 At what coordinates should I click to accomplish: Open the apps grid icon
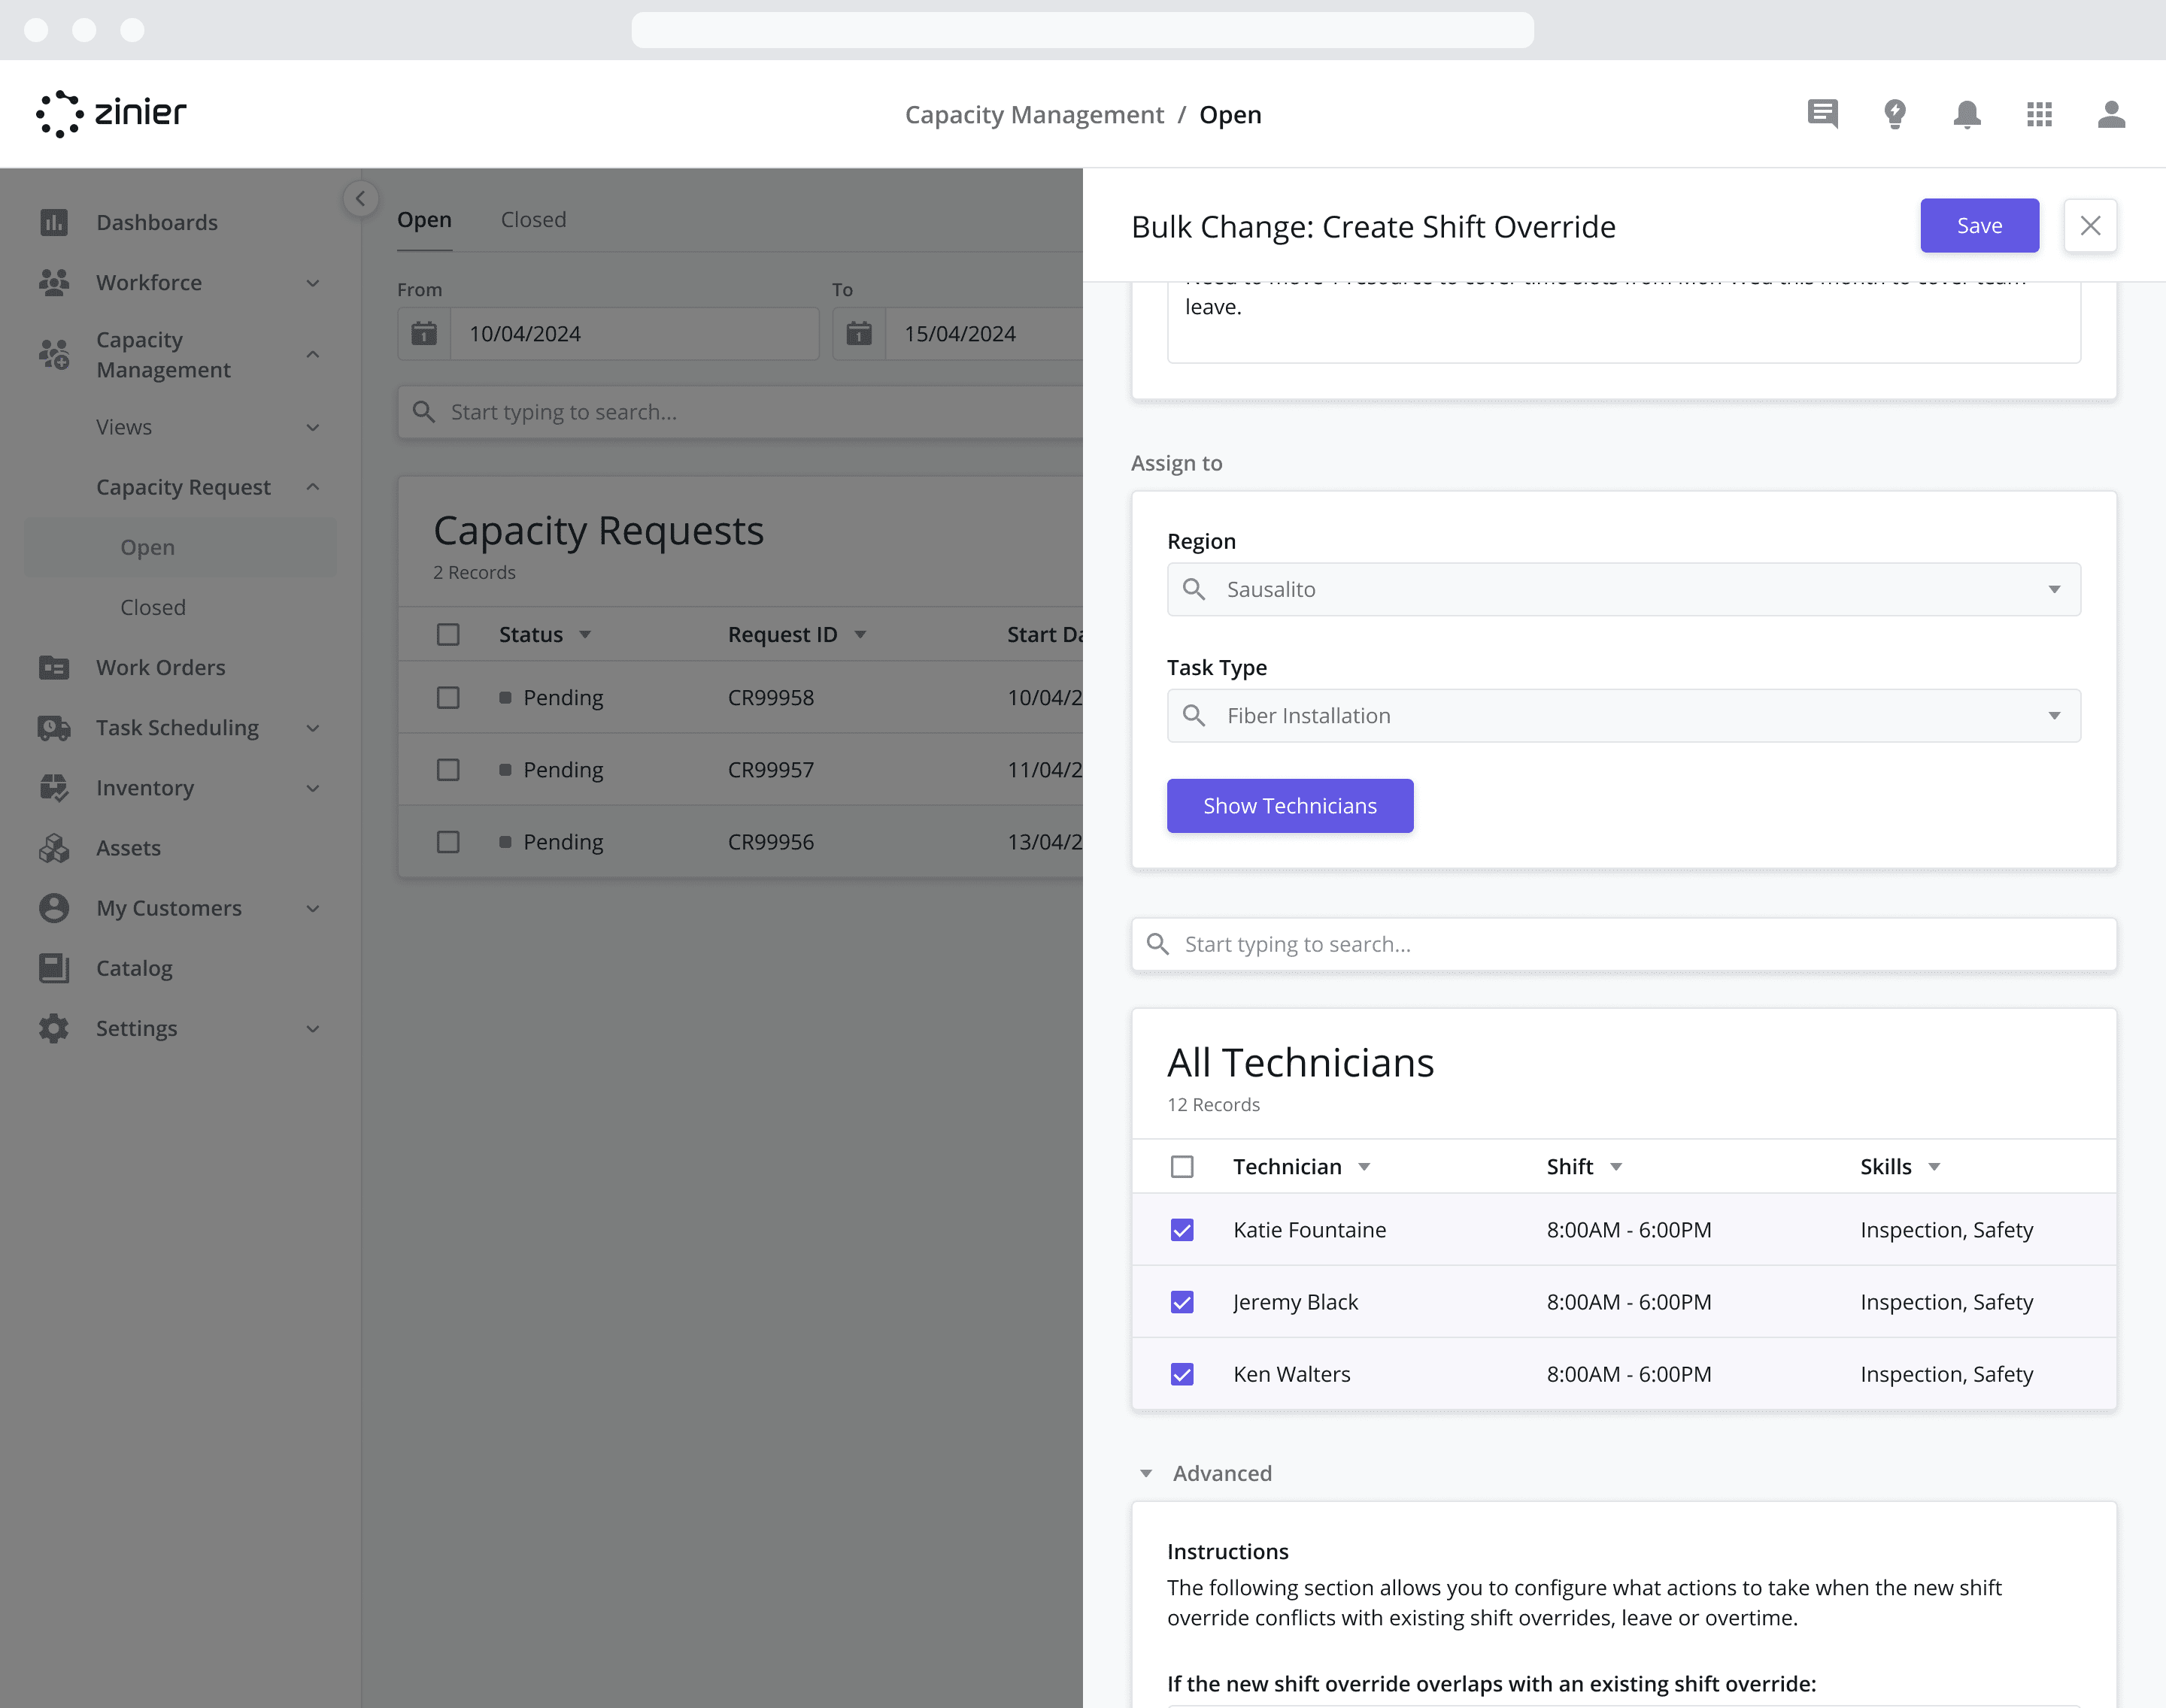pyautogui.click(x=2040, y=114)
